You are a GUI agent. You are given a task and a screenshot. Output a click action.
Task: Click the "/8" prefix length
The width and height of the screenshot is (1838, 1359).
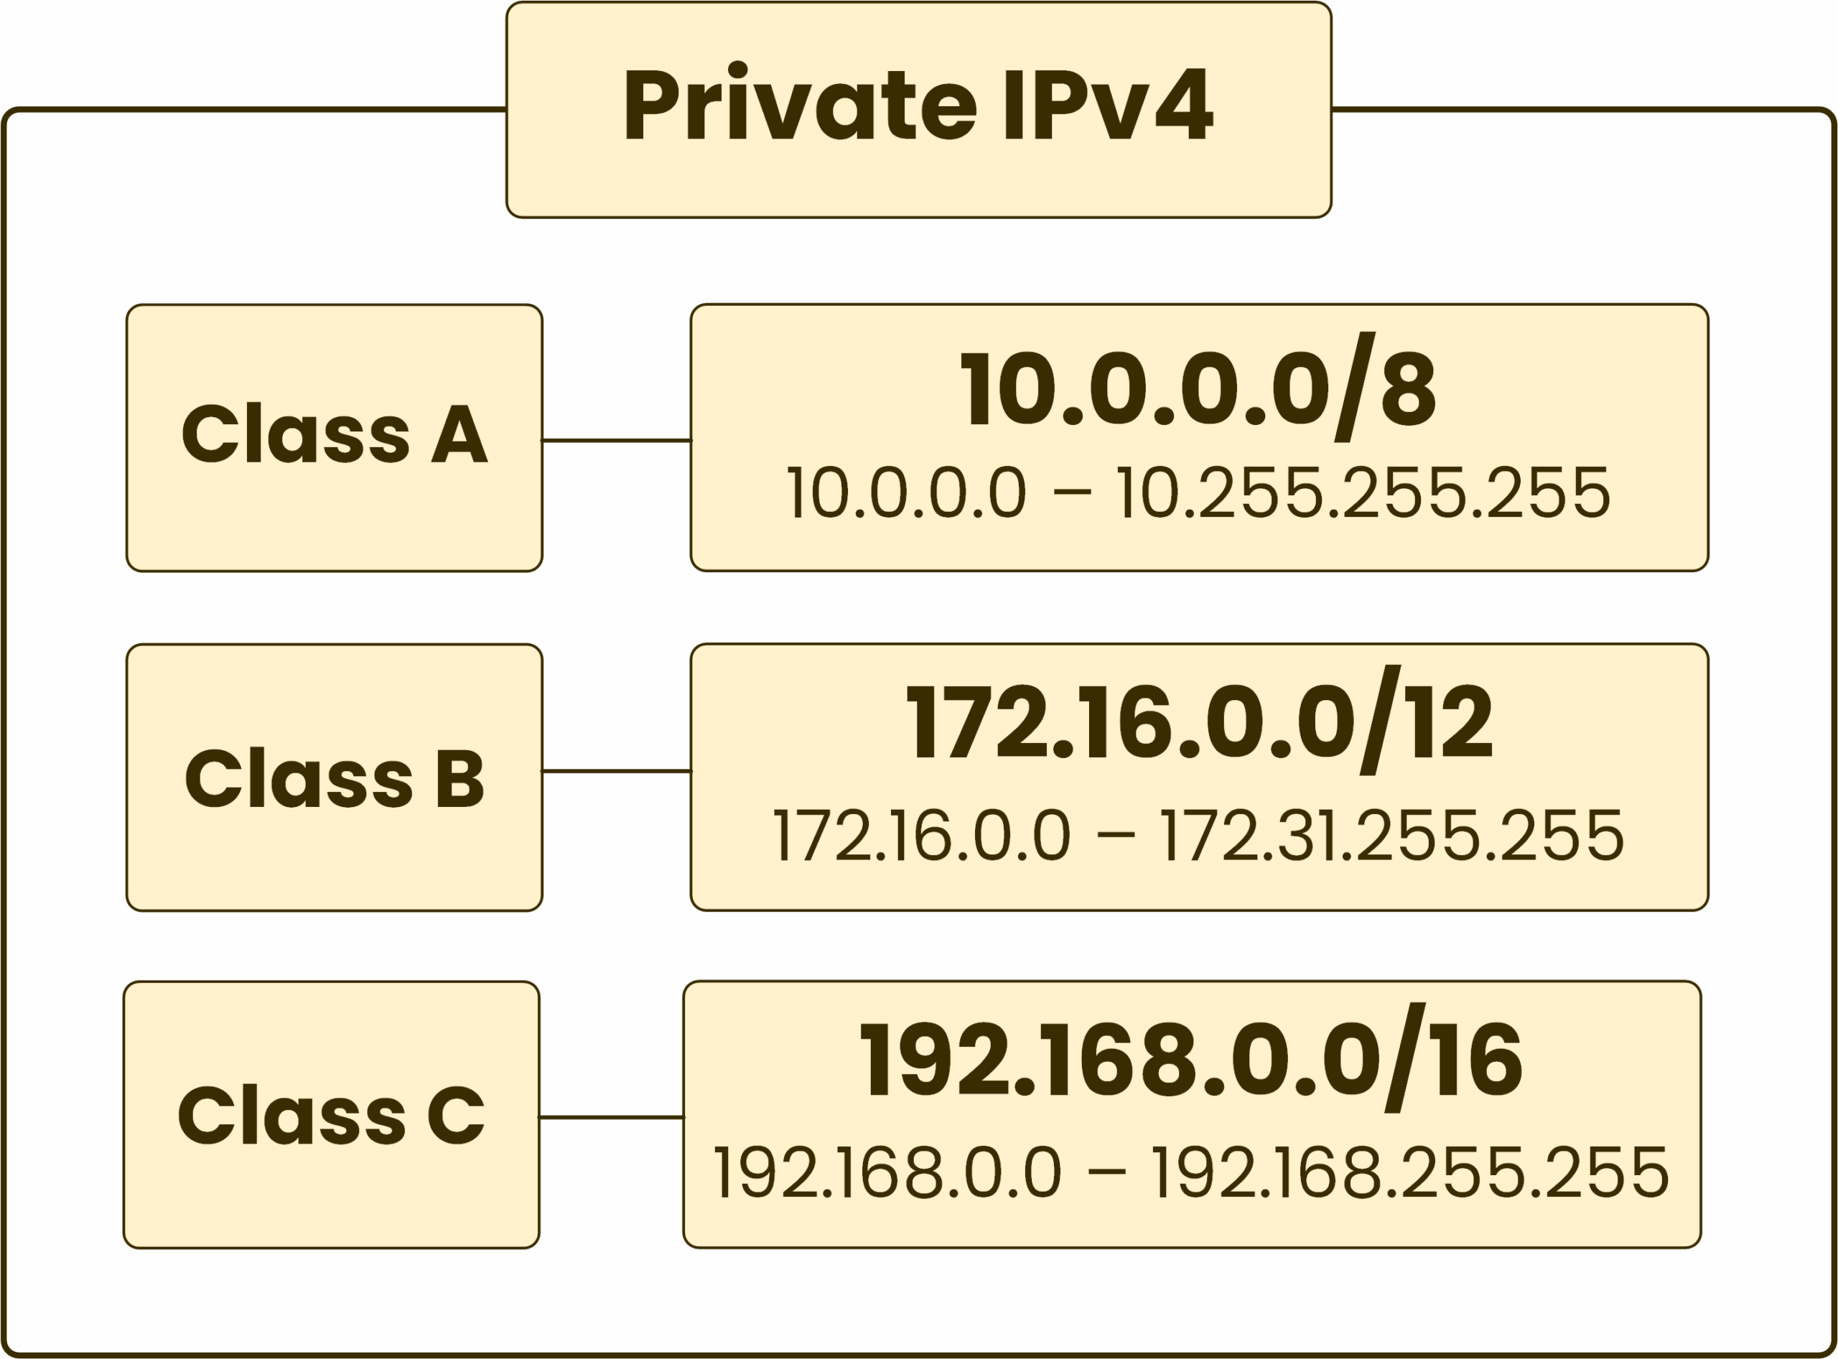pyautogui.click(x=1386, y=389)
